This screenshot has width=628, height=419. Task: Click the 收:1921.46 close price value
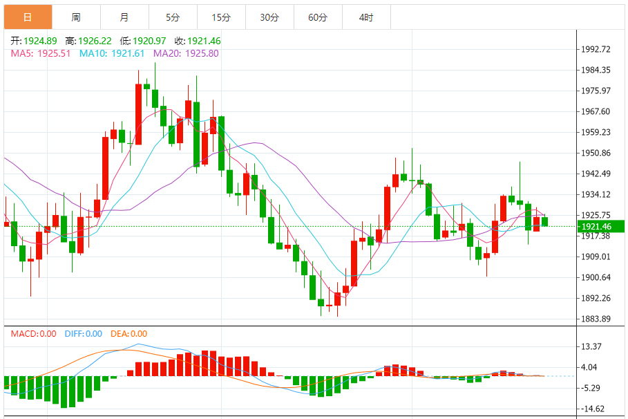198,41
